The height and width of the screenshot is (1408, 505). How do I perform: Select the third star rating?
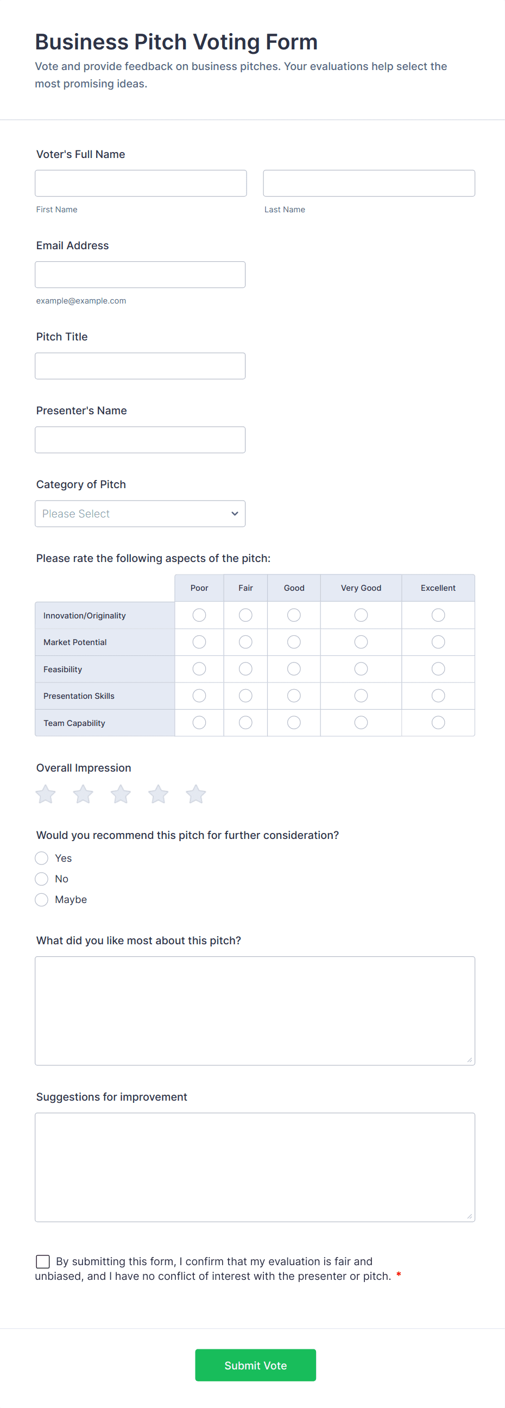click(121, 794)
